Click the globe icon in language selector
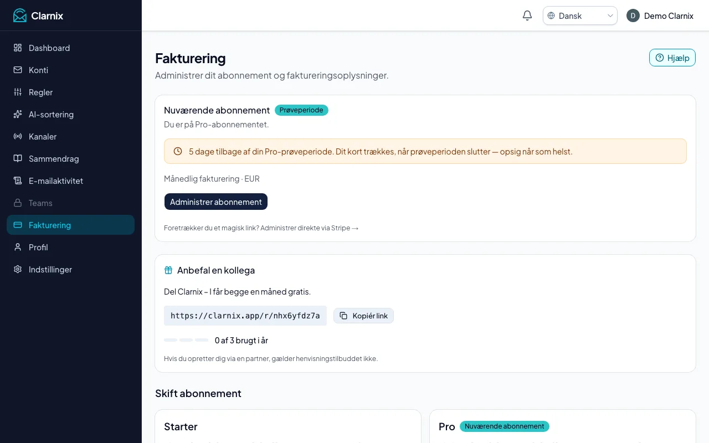 551,16
